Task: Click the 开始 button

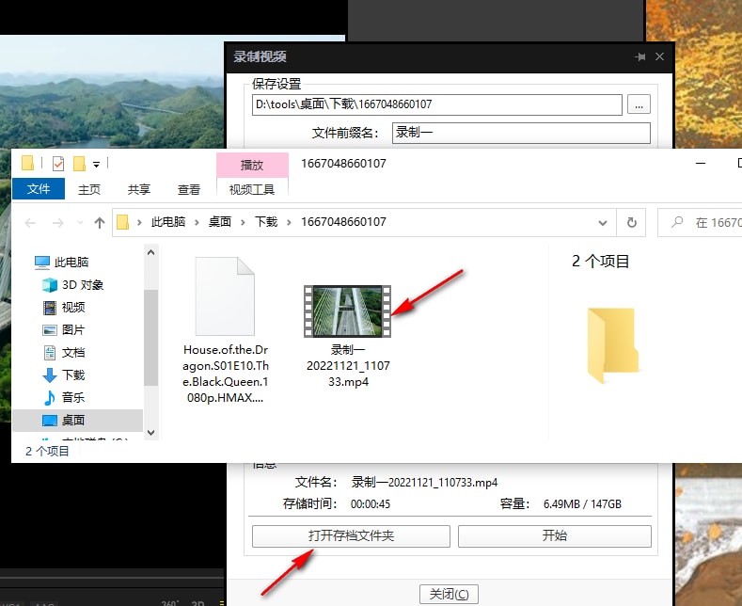Action: click(555, 536)
